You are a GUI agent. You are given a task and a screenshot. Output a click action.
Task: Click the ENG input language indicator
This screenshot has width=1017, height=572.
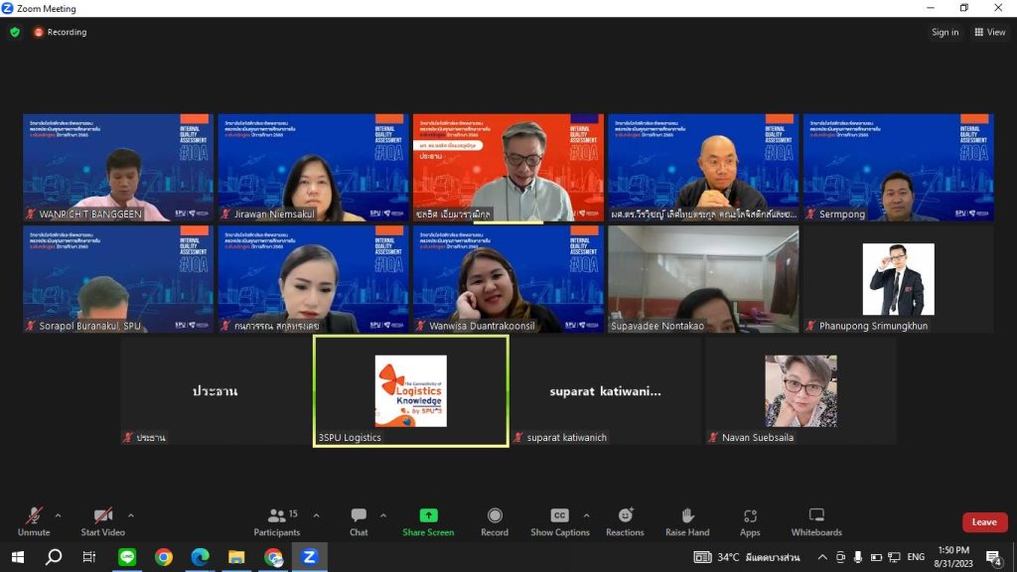click(x=916, y=557)
